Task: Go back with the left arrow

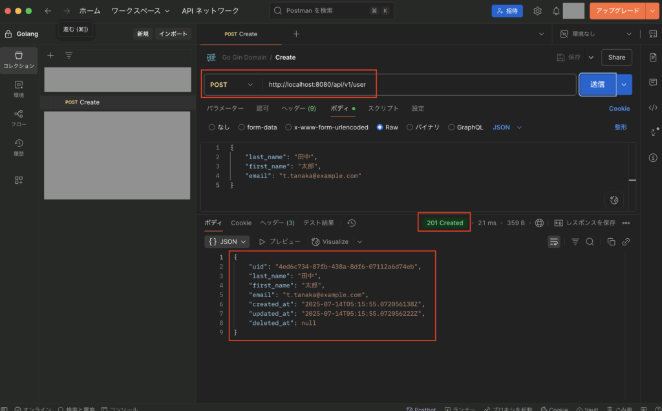Action: 48,11
